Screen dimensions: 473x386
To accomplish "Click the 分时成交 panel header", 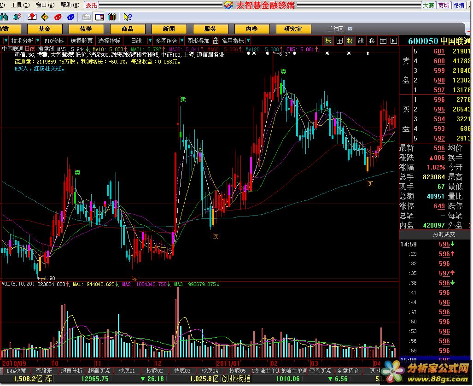I will (x=435, y=234).
